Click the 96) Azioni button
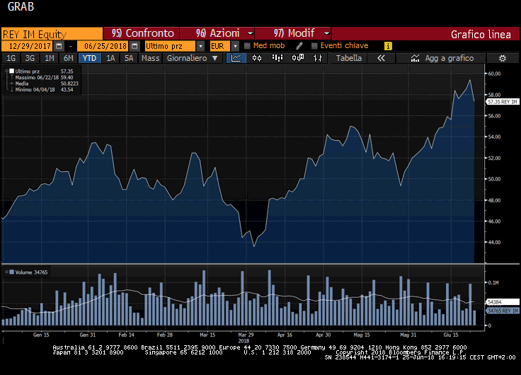Viewport: 521px width, 375px height. pos(217,33)
